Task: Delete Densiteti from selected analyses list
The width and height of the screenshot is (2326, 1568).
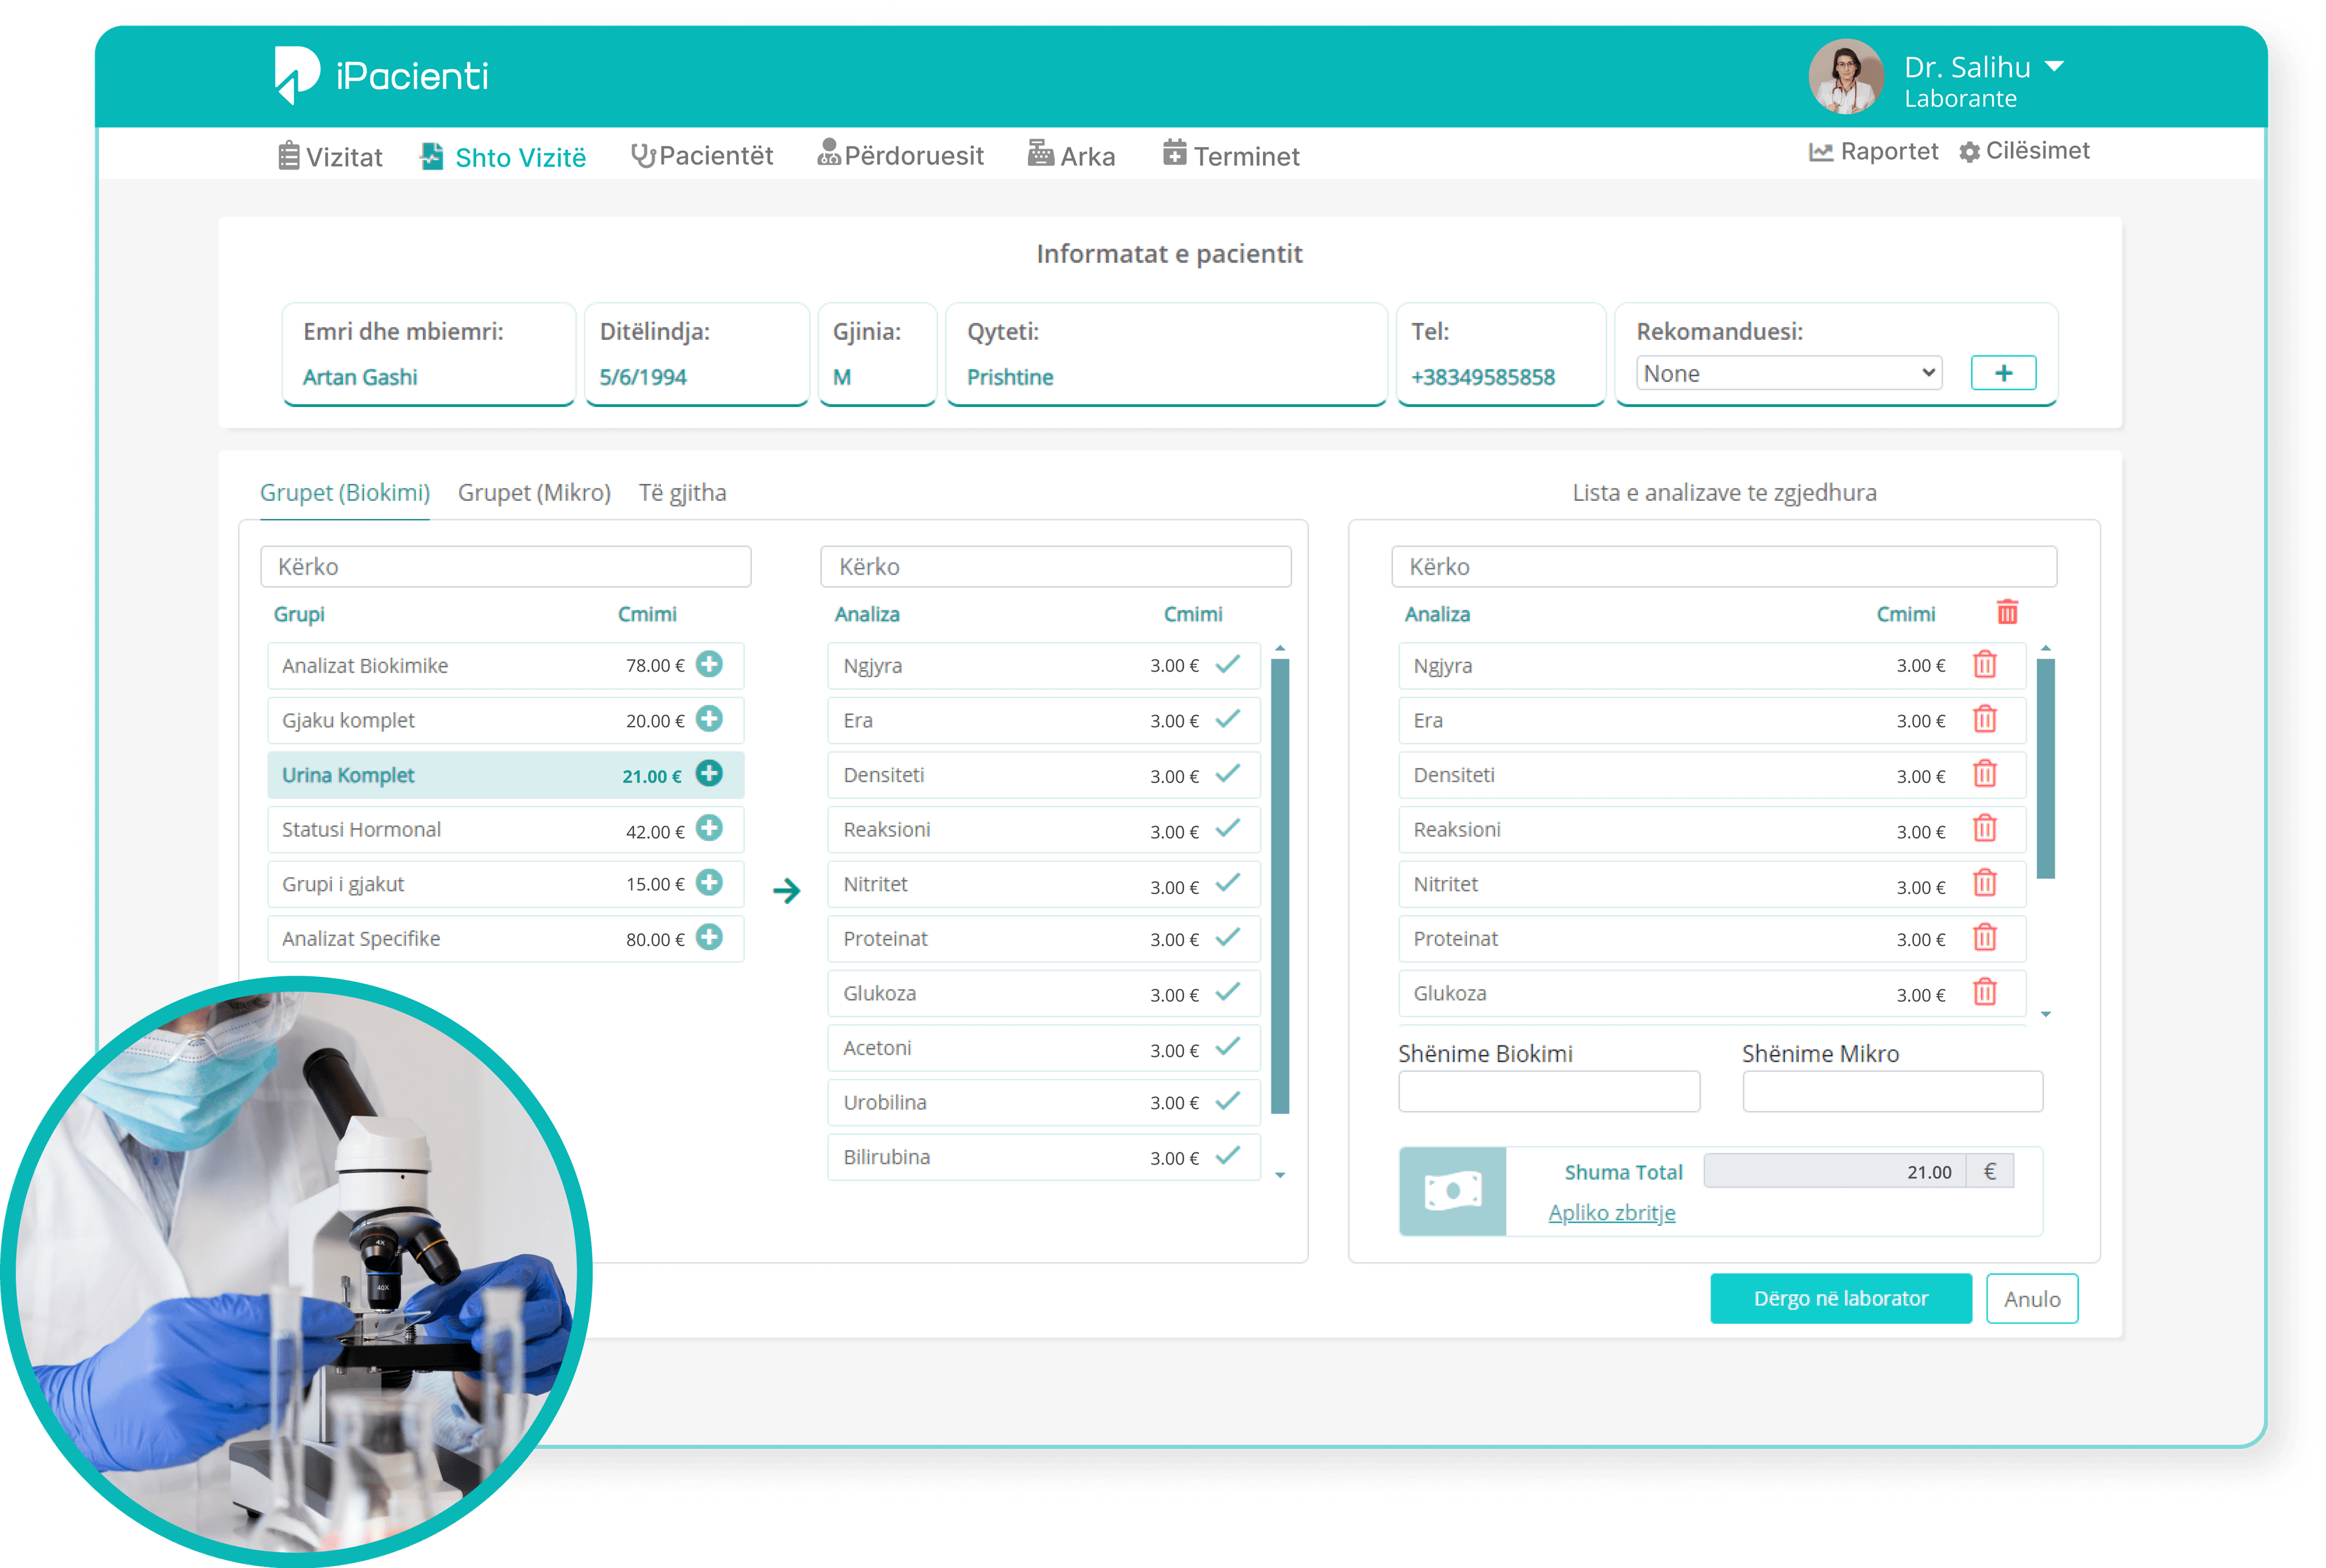Action: (x=1985, y=774)
